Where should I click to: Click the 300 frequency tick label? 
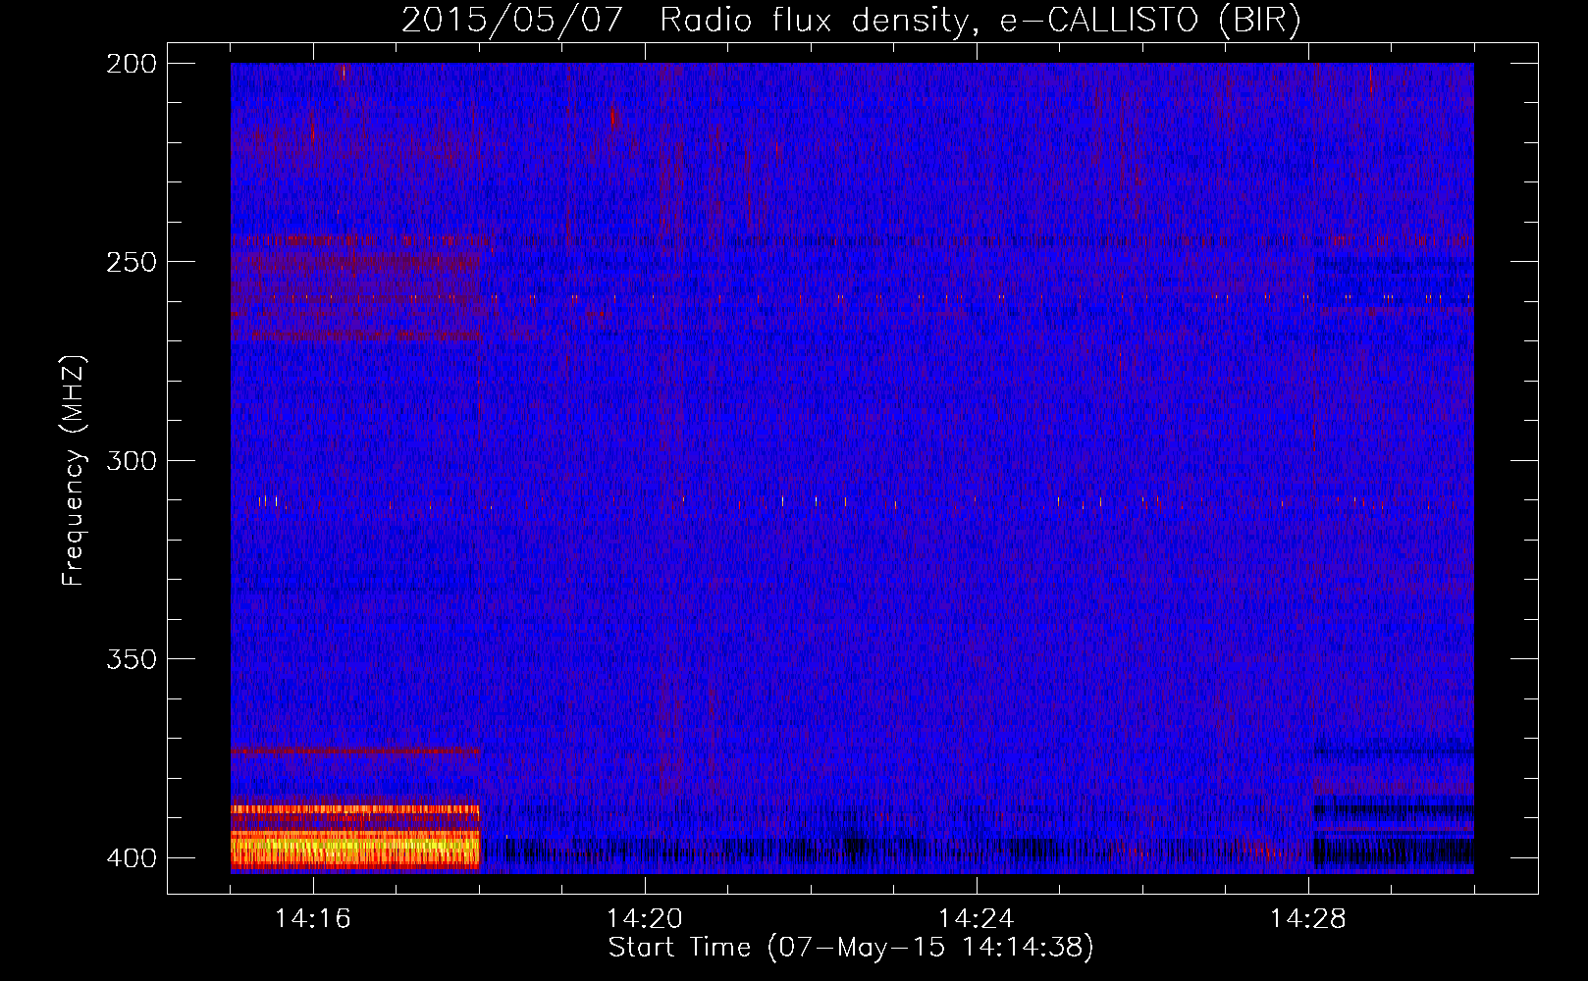[x=132, y=461]
